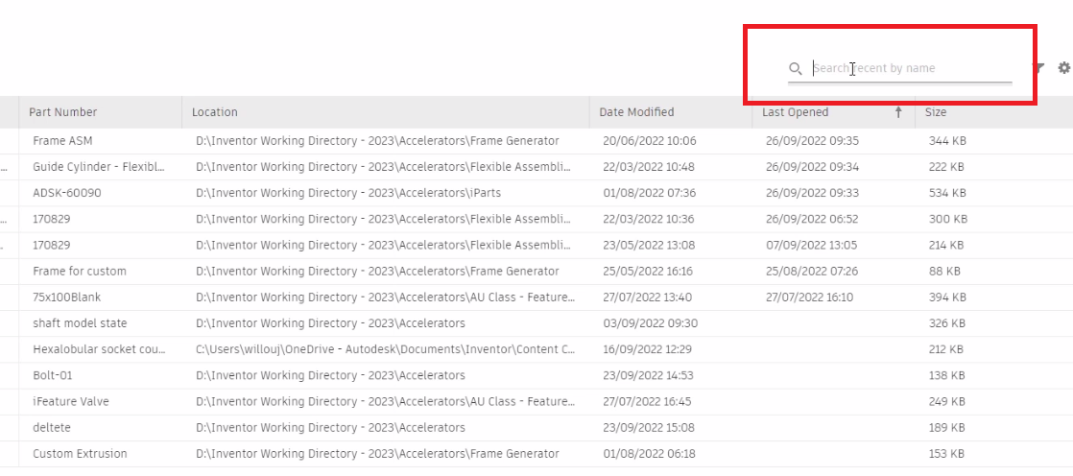Toggle the sort arrow beside Last Opened
1073x476 pixels.
[898, 112]
